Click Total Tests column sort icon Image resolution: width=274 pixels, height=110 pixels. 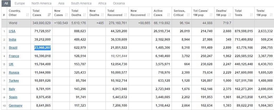click(251, 15)
